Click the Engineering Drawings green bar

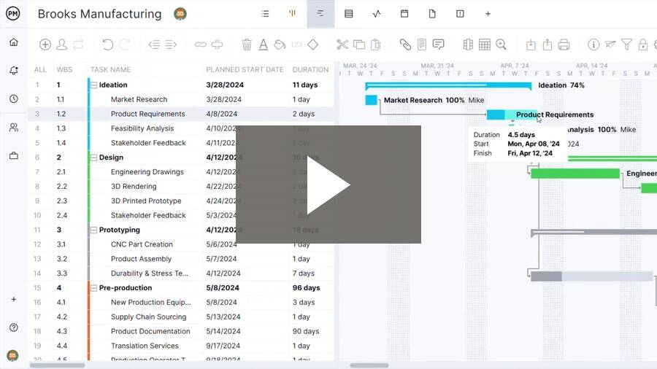(575, 174)
